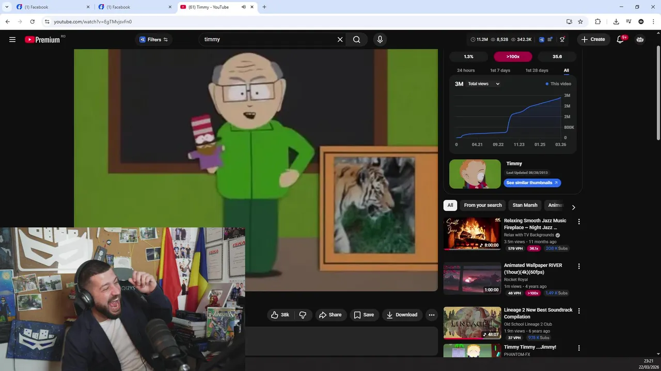Select the '24 hours' stats tab
This screenshot has width=661, height=371.
click(x=466, y=71)
